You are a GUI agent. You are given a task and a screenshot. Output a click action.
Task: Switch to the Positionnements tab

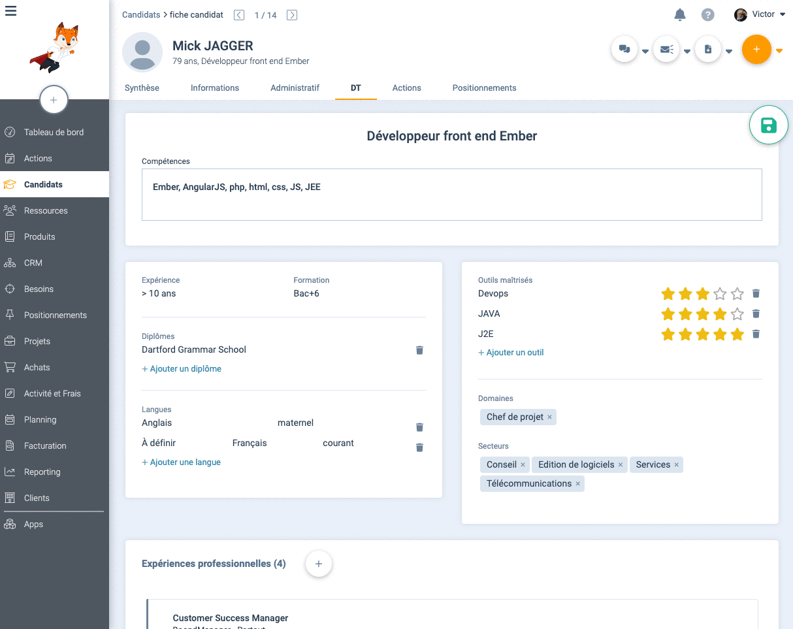485,88
